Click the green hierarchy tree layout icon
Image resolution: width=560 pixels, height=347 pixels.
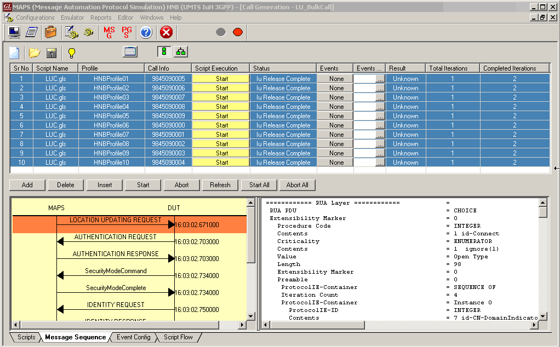click(x=181, y=51)
